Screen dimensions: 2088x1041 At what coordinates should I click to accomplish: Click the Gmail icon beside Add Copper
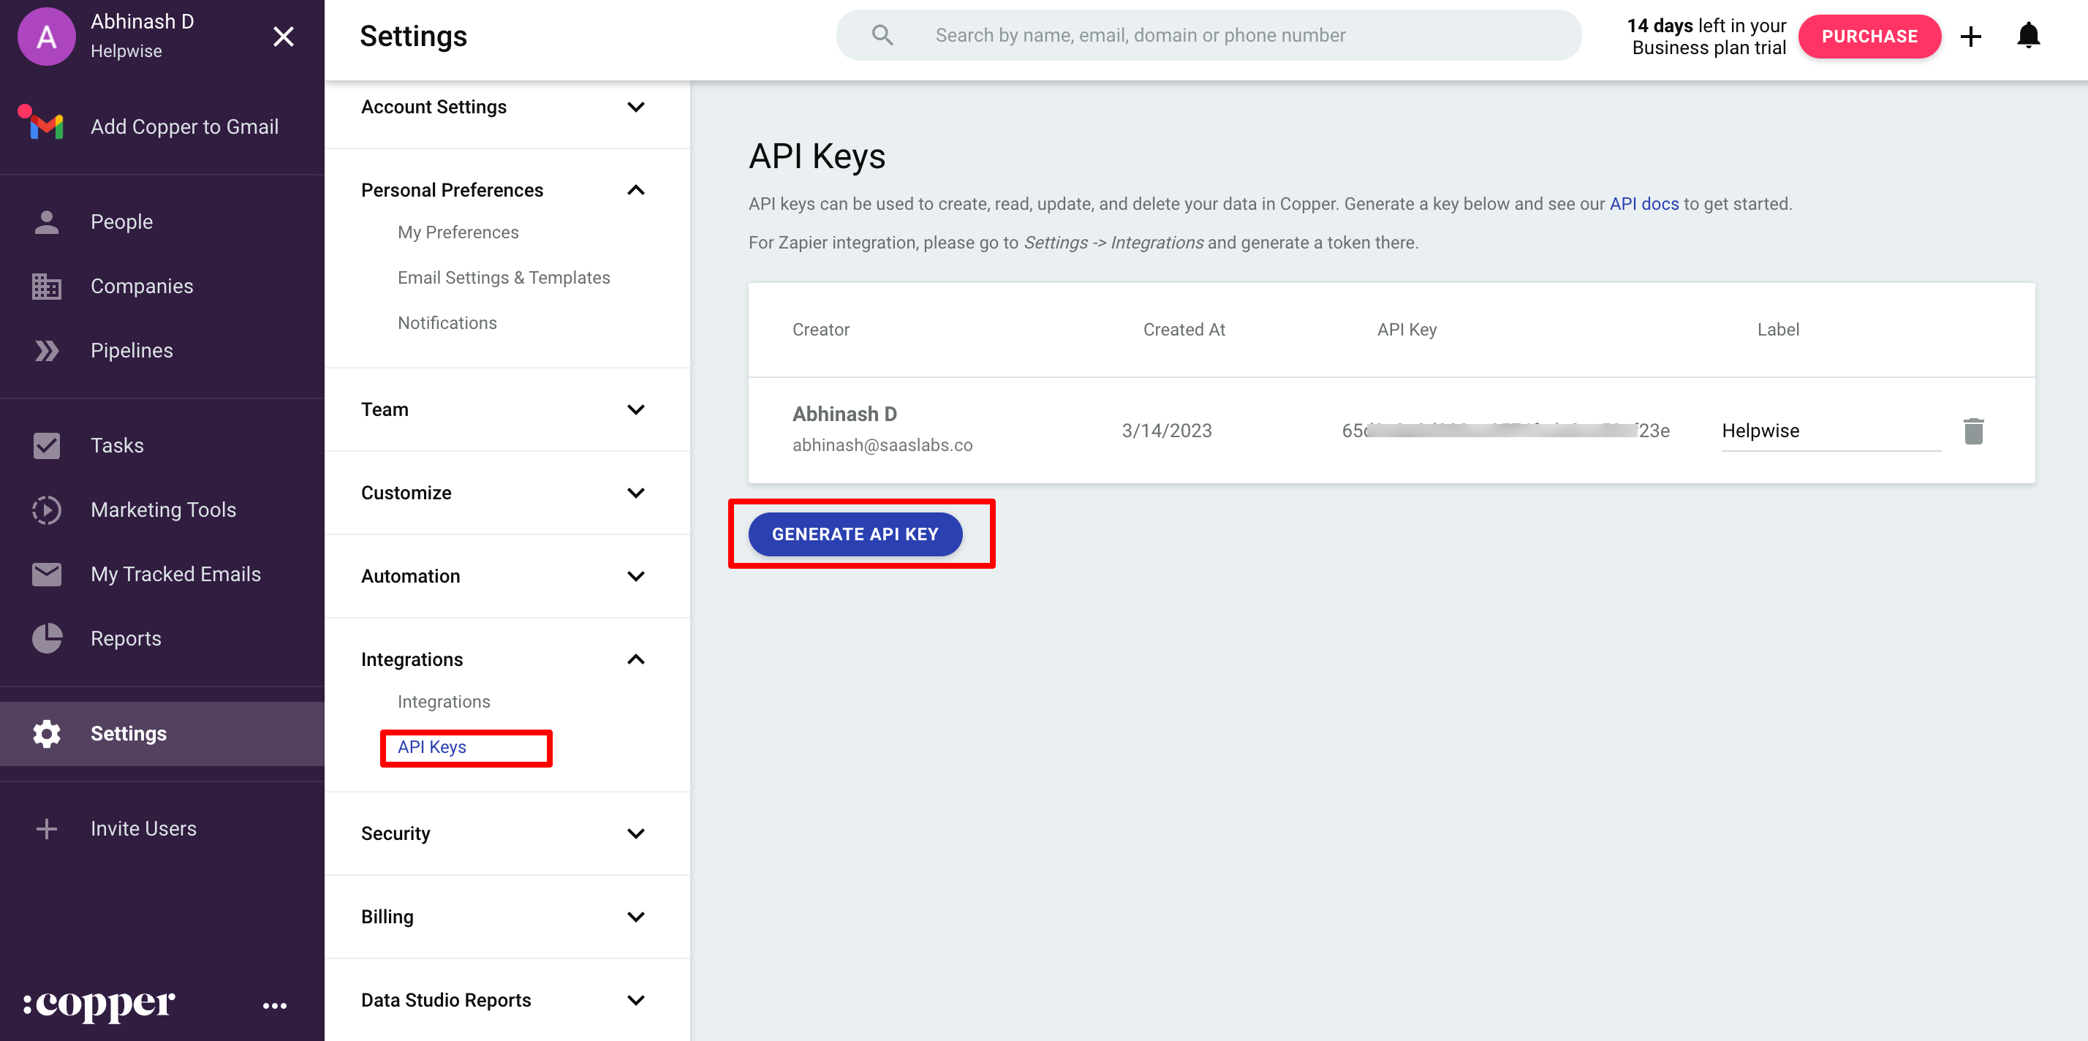[46, 126]
